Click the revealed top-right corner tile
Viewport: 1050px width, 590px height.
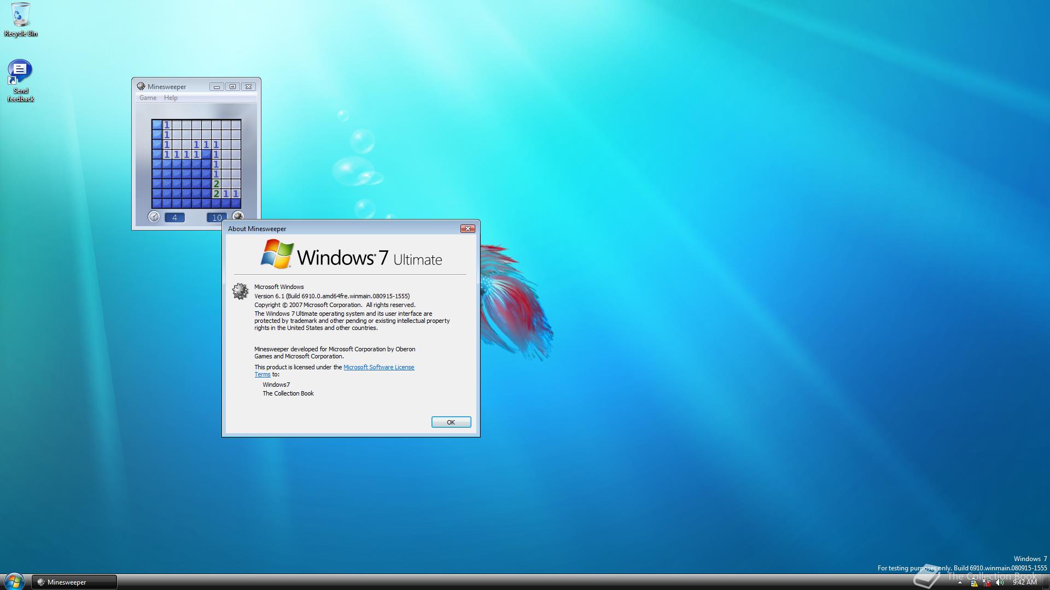click(236, 125)
